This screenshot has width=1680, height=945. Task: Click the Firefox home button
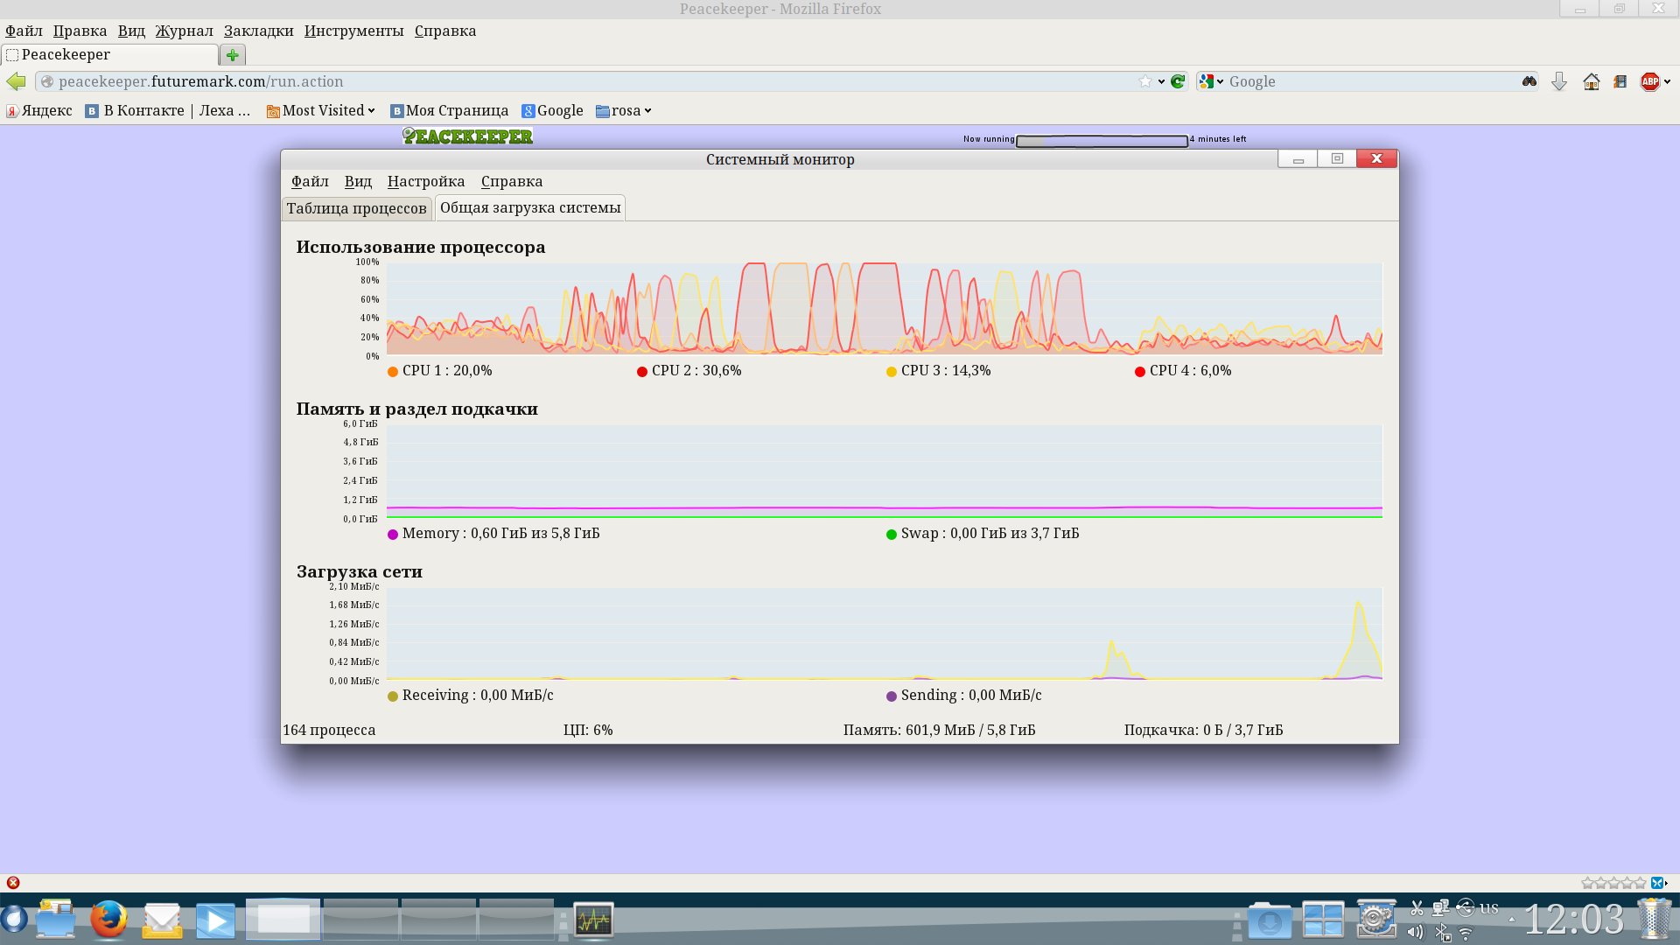[x=1591, y=81]
